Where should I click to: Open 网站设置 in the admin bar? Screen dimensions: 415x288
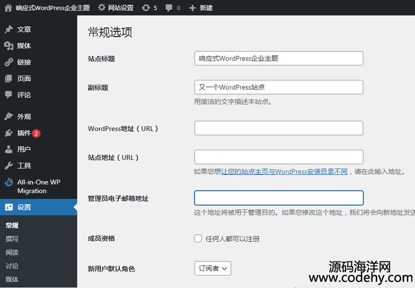pyautogui.click(x=121, y=8)
